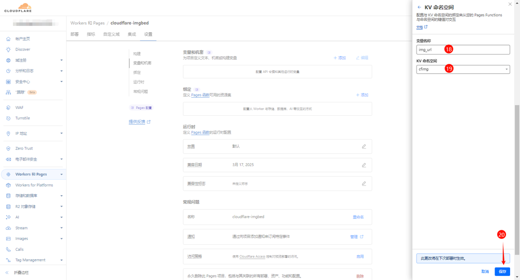
Task: Click the Stream cloud icon in sidebar
Action: (8, 228)
